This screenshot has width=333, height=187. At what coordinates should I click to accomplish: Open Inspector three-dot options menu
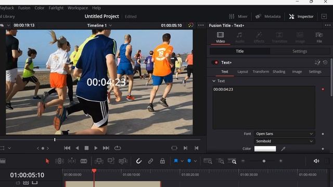click(x=328, y=25)
